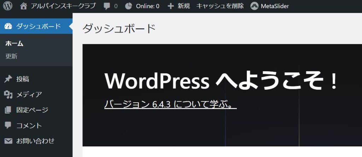Screen dimensions: 362x157
Task: Go to 投稿 in sidebar
Action: tap(23, 79)
